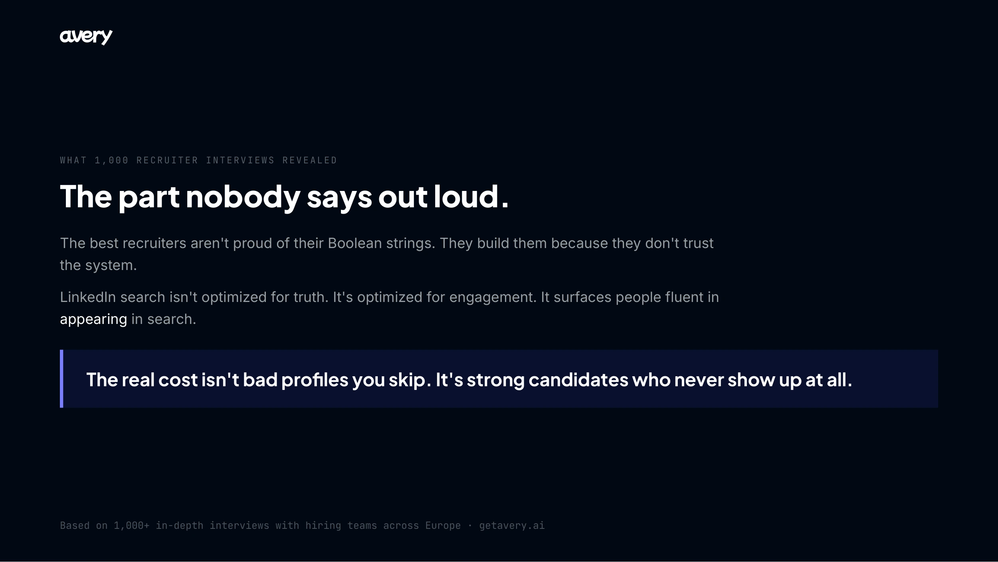Click the word 'nobody' in the headline
The height and width of the screenshot is (562, 998).
(243, 197)
